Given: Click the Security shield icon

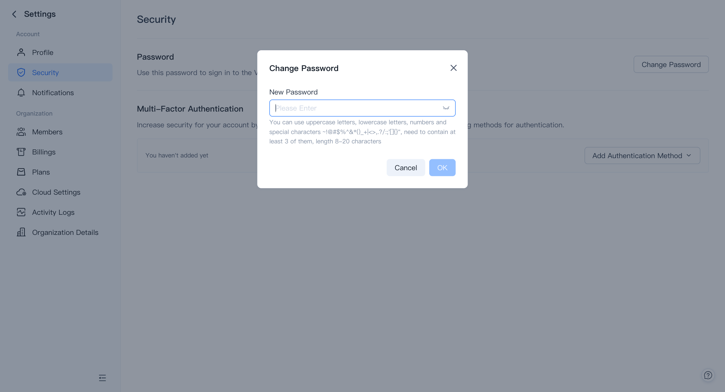Looking at the screenshot, I should tap(21, 72).
